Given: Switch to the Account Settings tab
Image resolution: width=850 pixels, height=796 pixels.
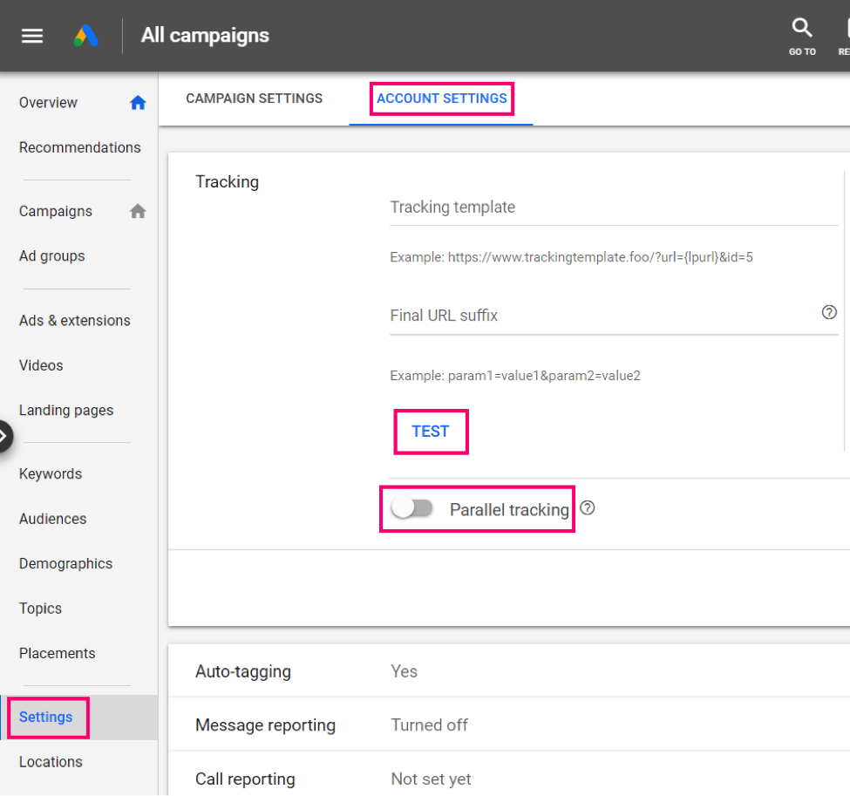Looking at the screenshot, I should 441,99.
